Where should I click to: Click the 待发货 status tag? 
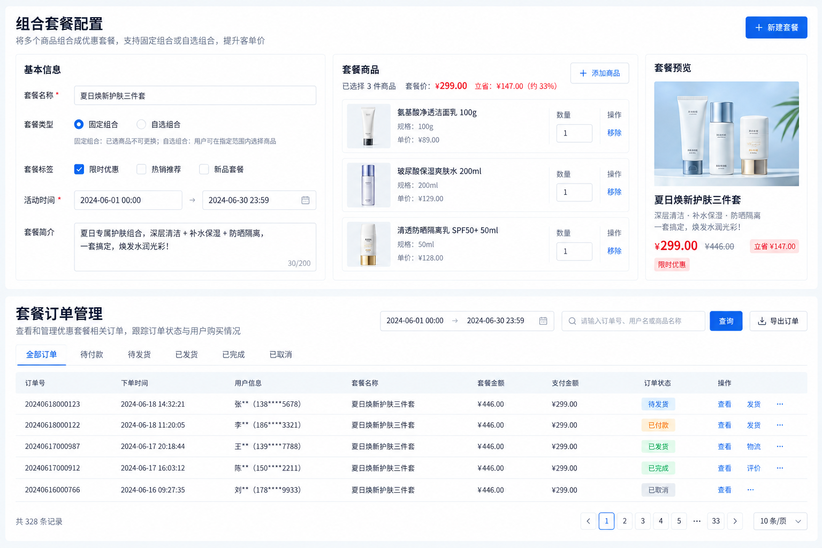pos(658,404)
